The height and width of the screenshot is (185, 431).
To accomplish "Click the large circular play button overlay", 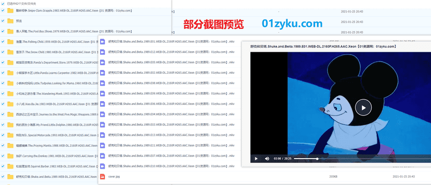I will pos(363,107).
